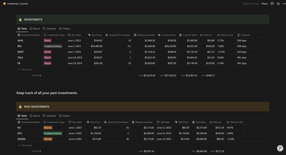This screenshot has height=155, width=286.
Task: Switch Investments view to Calendar tab
Action: (49, 29)
